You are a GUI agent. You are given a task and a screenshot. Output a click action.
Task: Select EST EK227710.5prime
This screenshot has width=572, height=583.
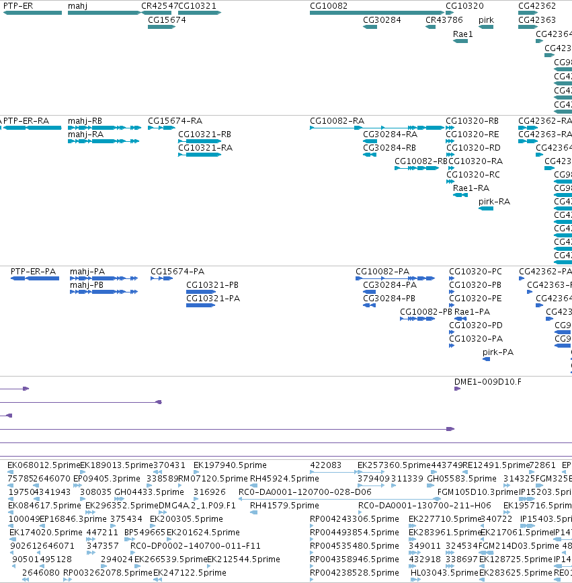coord(445,519)
